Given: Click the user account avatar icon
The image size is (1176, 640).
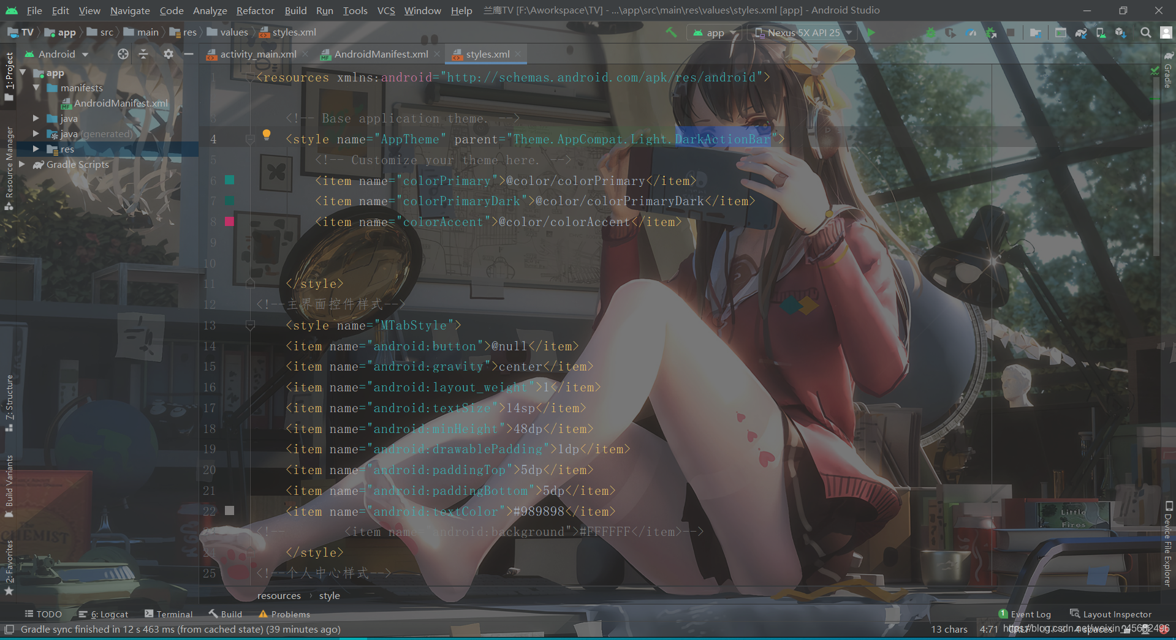Looking at the screenshot, I should [x=1166, y=32].
